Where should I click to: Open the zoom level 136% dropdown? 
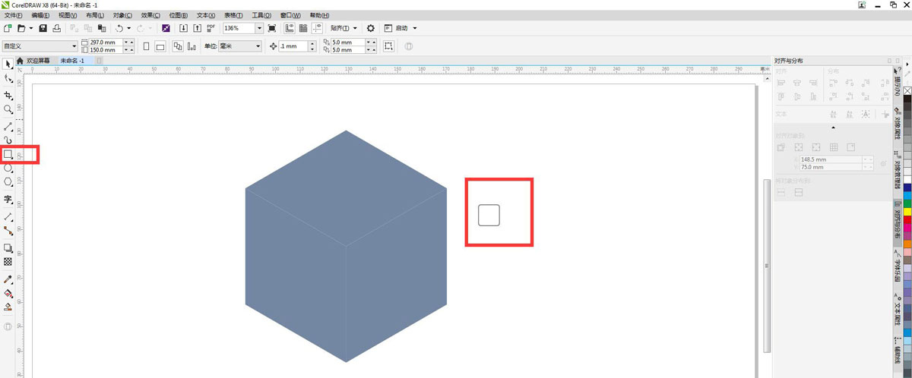(259, 28)
